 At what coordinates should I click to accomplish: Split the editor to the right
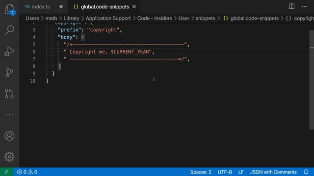click(291, 6)
